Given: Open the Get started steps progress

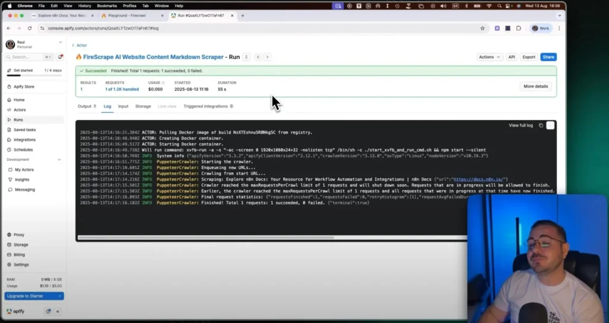Looking at the screenshot, I should [34, 71].
